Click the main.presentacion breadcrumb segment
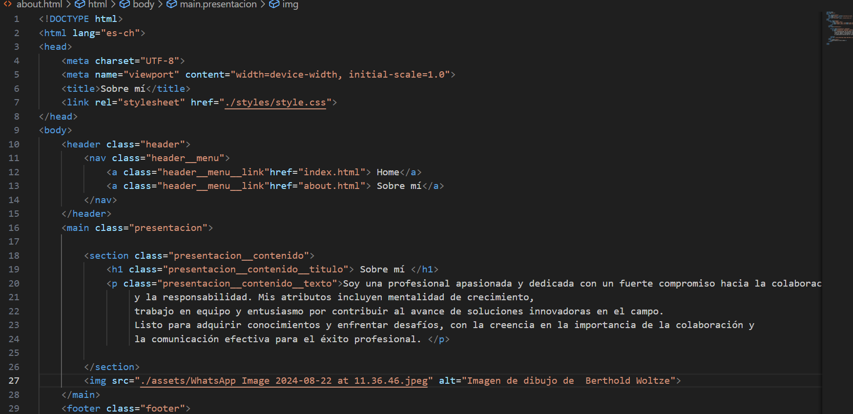The image size is (853, 414). click(x=218, y=4)
